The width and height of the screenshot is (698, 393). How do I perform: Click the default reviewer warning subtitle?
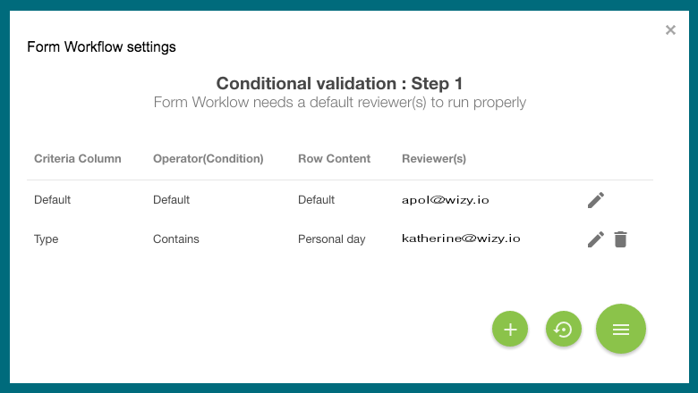(x=340, y=102)
